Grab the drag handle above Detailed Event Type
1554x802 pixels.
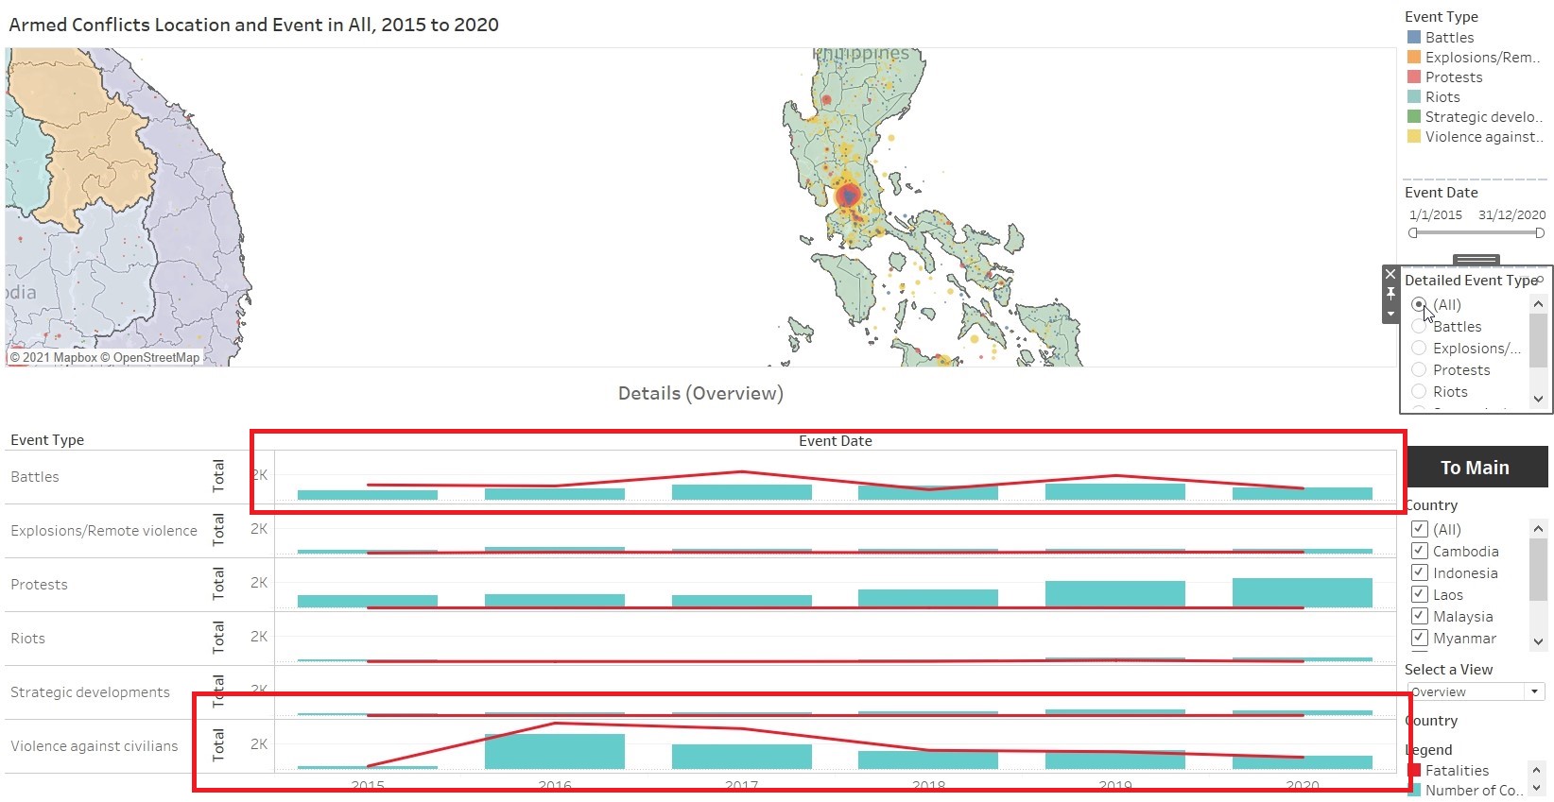1476,260
